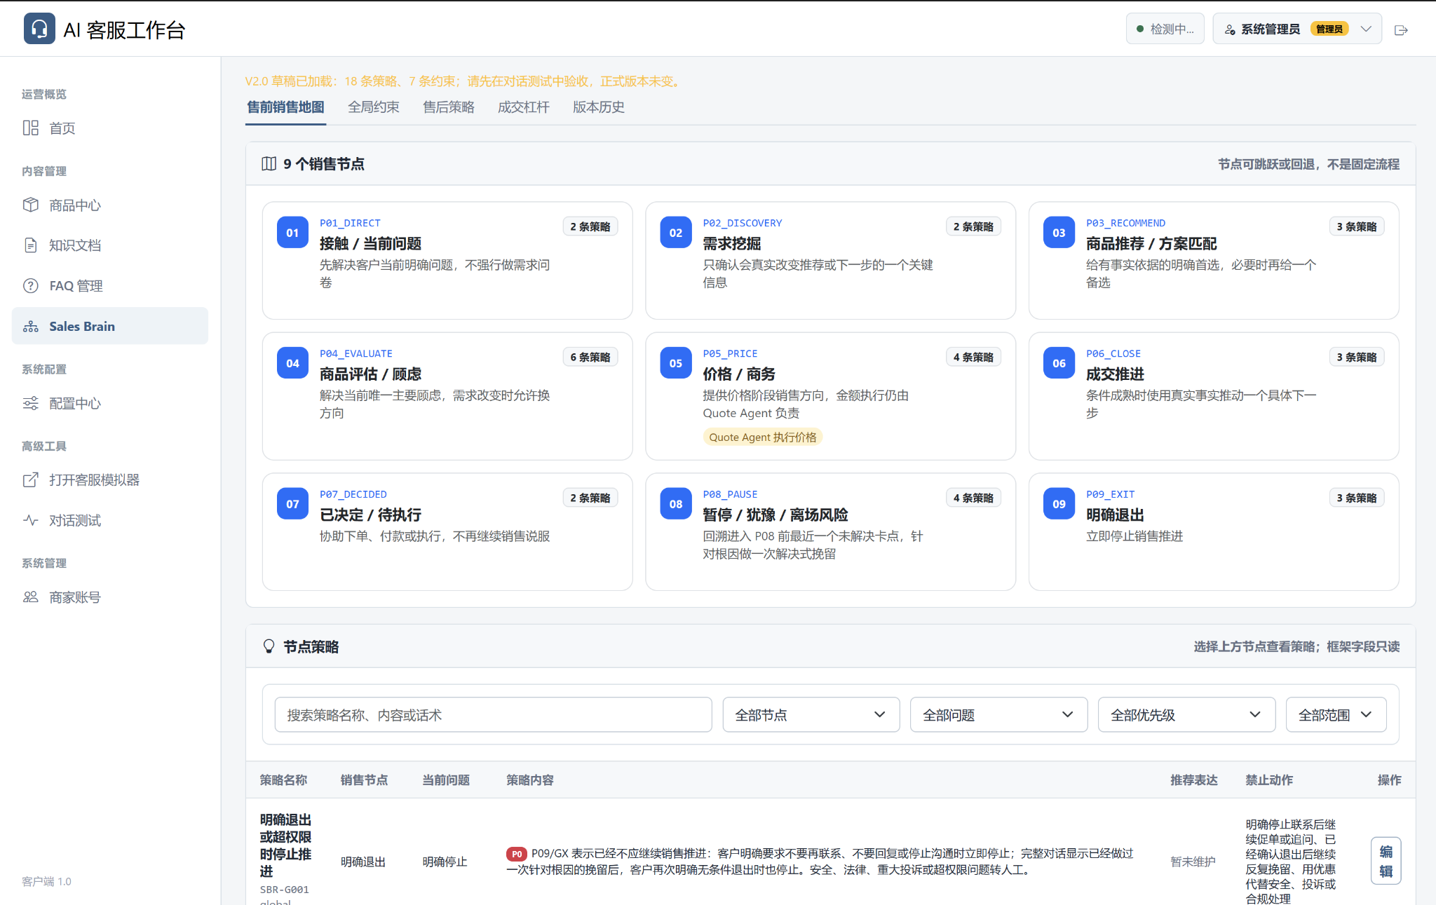Click the Quote Agent 执行价格 tag
The height and width of the screenshot is (905, 1436).
coord(763,437)
